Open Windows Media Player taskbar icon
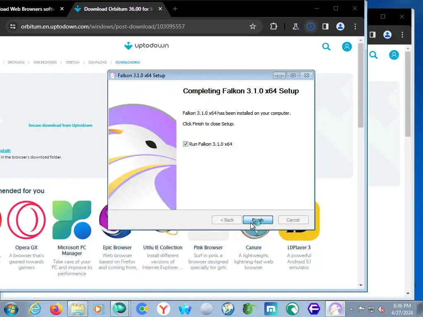This screenshot has width=423, height=317. point(98,309)
